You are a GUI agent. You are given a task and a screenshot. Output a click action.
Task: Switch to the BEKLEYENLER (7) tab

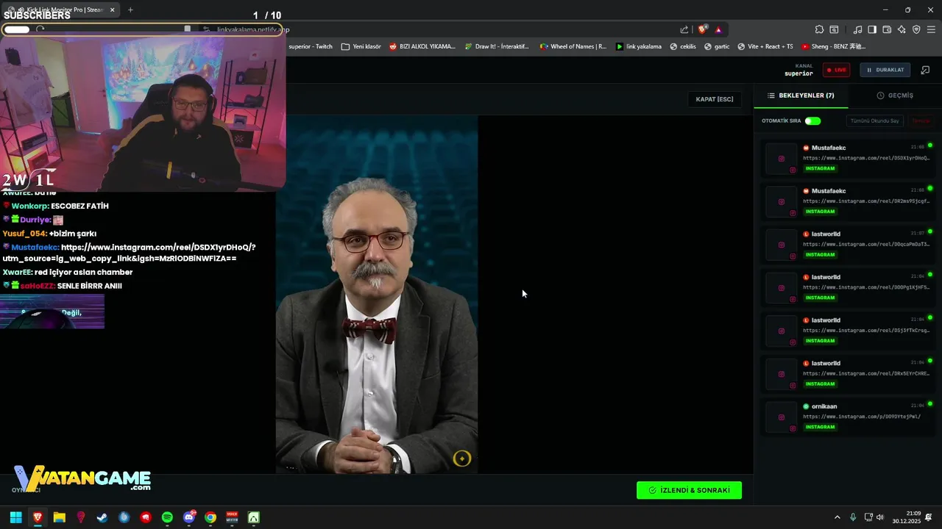pos(801,96)
